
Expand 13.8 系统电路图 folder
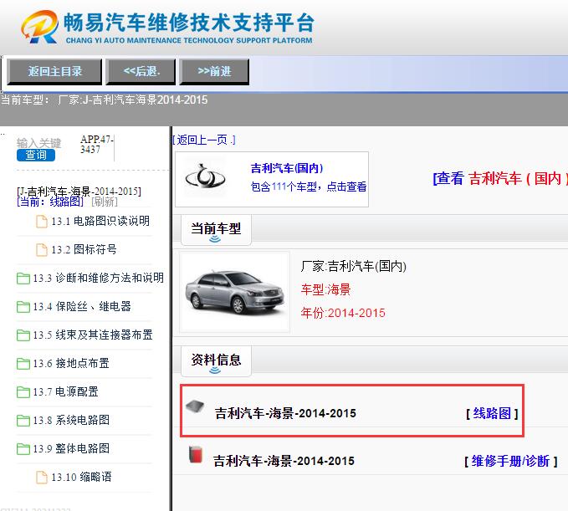[x=71, y=420]
